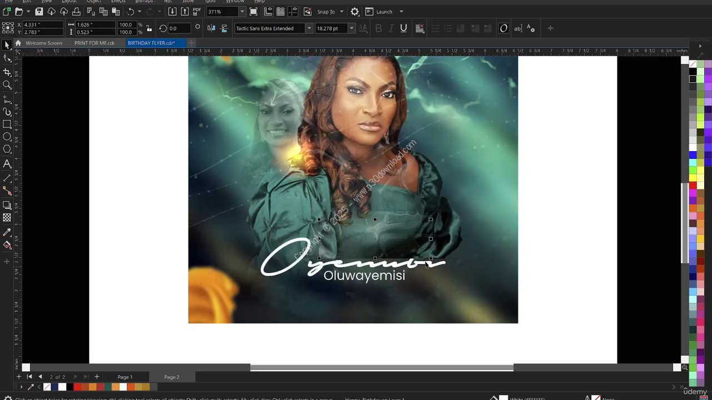
Task: Click Mirror vertically icon
Action: 224,28
